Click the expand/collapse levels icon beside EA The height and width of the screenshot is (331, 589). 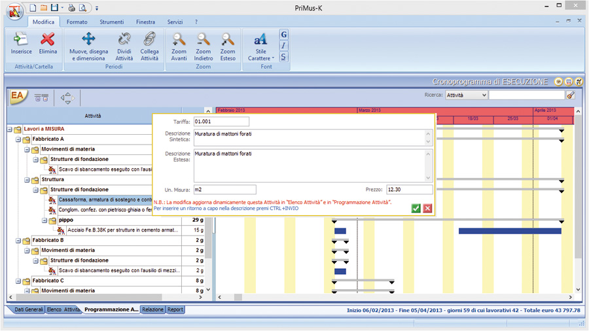tap(41, 97)
